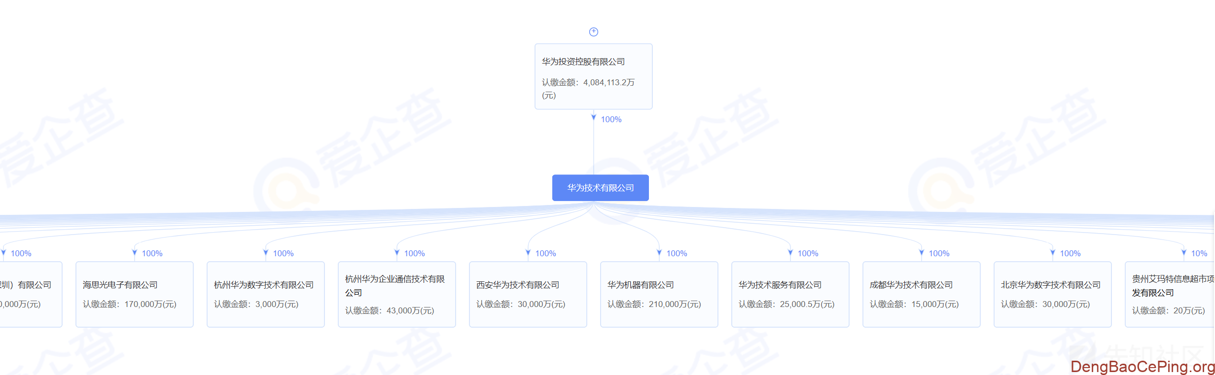The image size is (1215, 375).
Task: Click the 成都华为技术有限公司 name
Action: point(911,285)
